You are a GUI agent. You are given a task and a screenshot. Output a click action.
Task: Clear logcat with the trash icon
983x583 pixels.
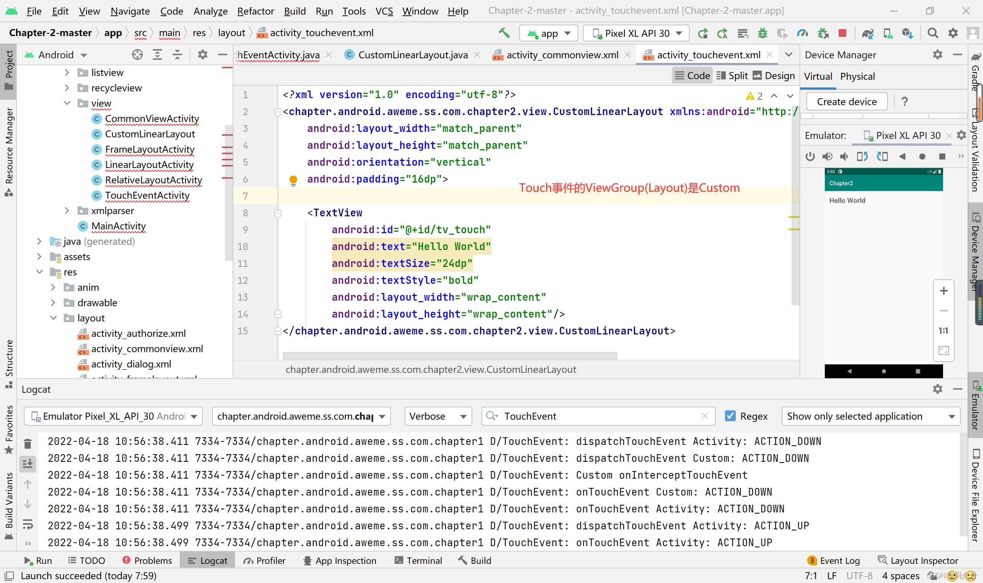(28, 444)
